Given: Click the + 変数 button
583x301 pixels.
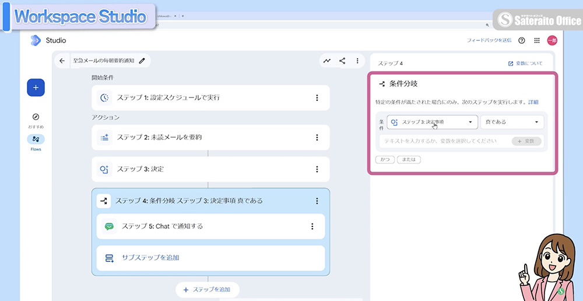Looking at the screenshot, I should (526, 141).
